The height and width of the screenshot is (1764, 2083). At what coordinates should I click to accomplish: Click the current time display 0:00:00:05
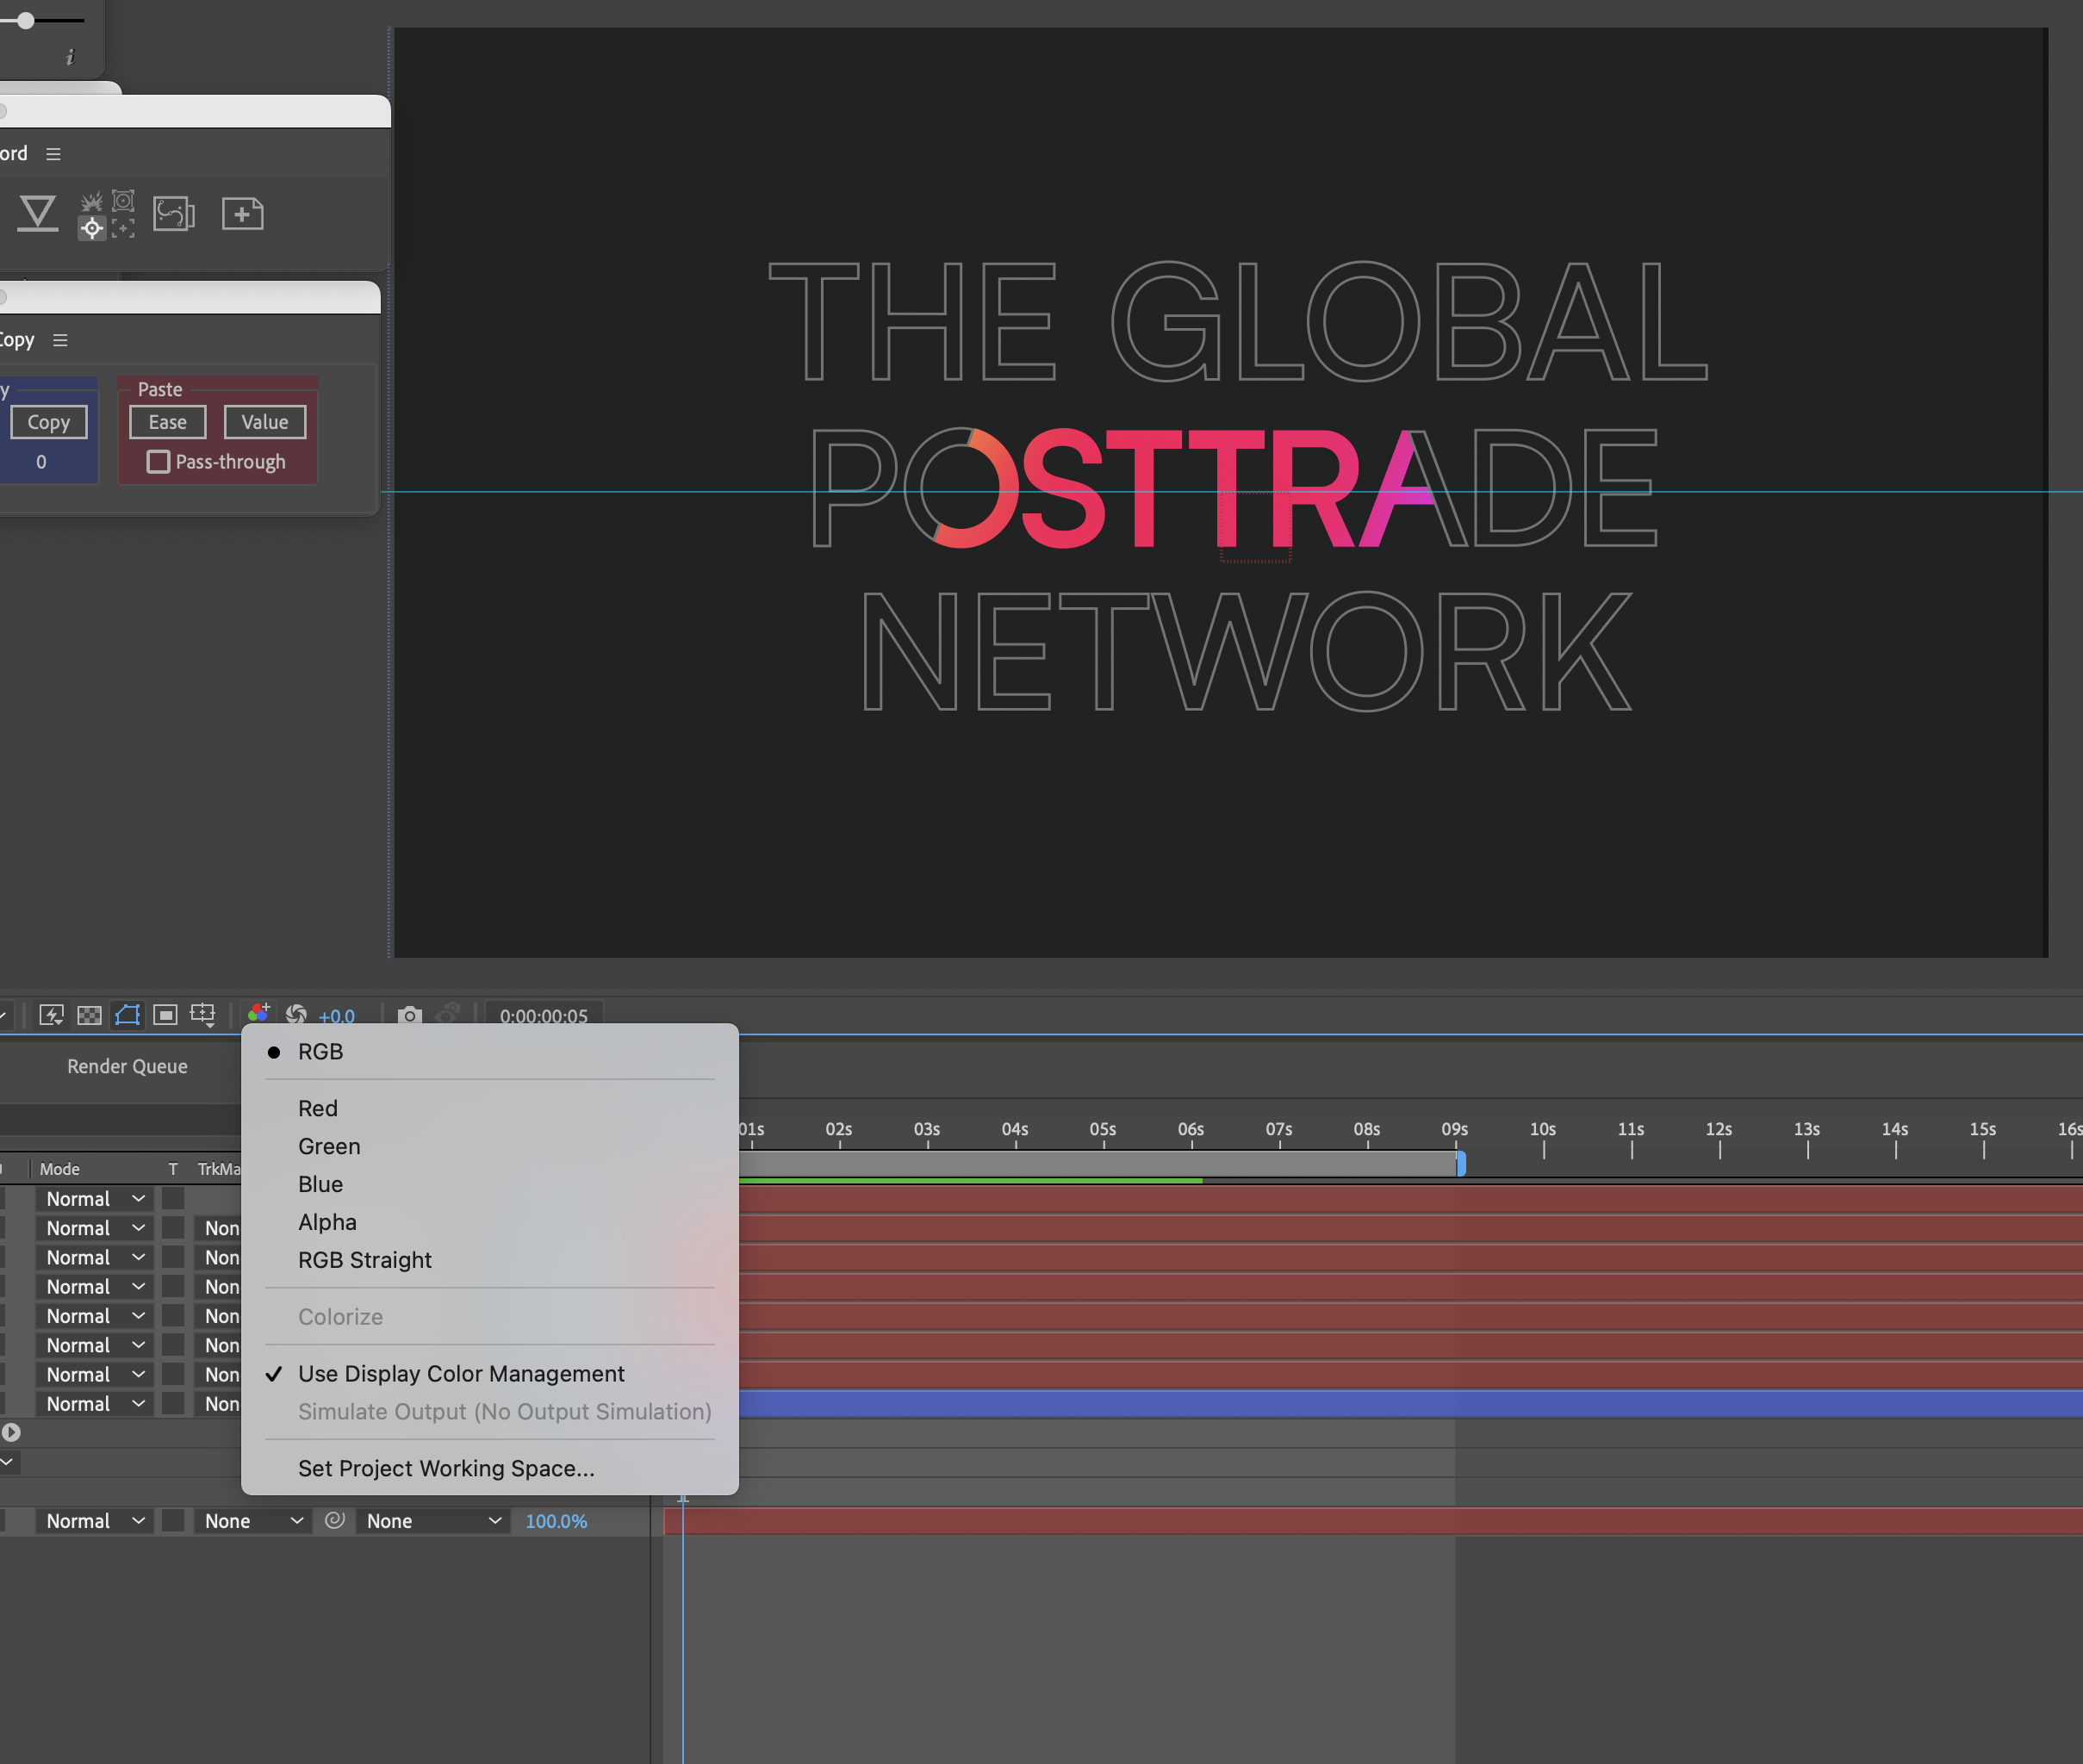click(x=544, y=1016)
